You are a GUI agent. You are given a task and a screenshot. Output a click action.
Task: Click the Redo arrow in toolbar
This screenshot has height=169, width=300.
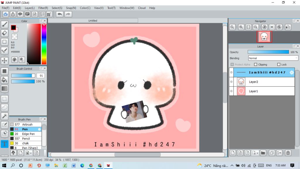[x=68, y=14]
